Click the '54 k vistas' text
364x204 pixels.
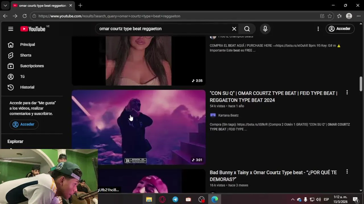(x=218, y=106)
